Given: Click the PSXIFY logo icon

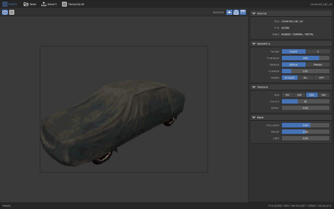Looking at the screenshot, I should 5,4.
